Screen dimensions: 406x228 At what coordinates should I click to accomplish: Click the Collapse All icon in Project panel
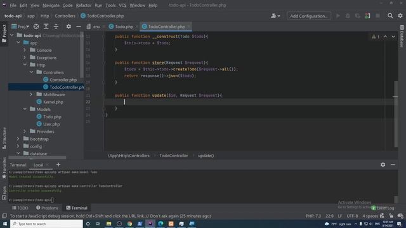[x=56, y=27]
